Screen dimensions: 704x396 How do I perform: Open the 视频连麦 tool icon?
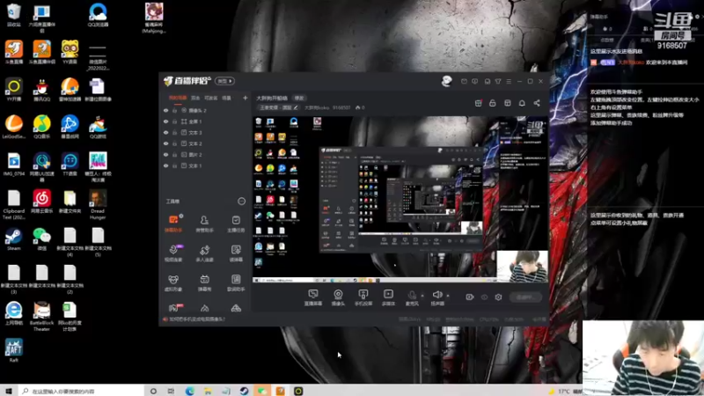point(173,253)
